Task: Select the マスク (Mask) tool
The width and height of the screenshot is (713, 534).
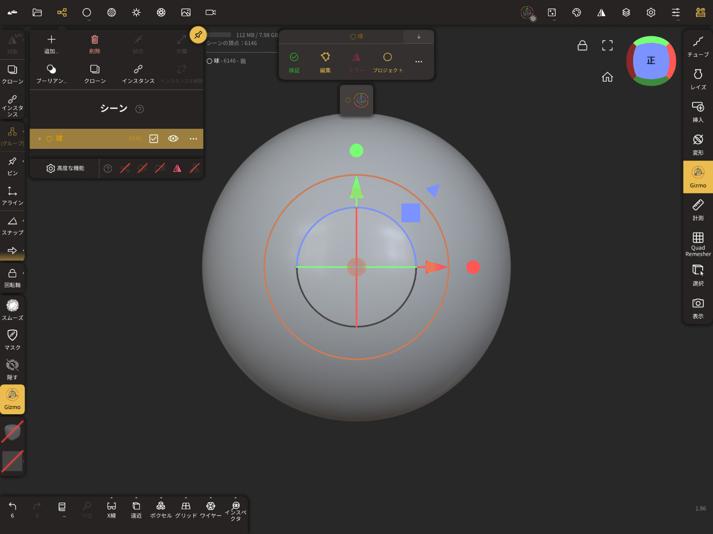Action: [12, 340]
